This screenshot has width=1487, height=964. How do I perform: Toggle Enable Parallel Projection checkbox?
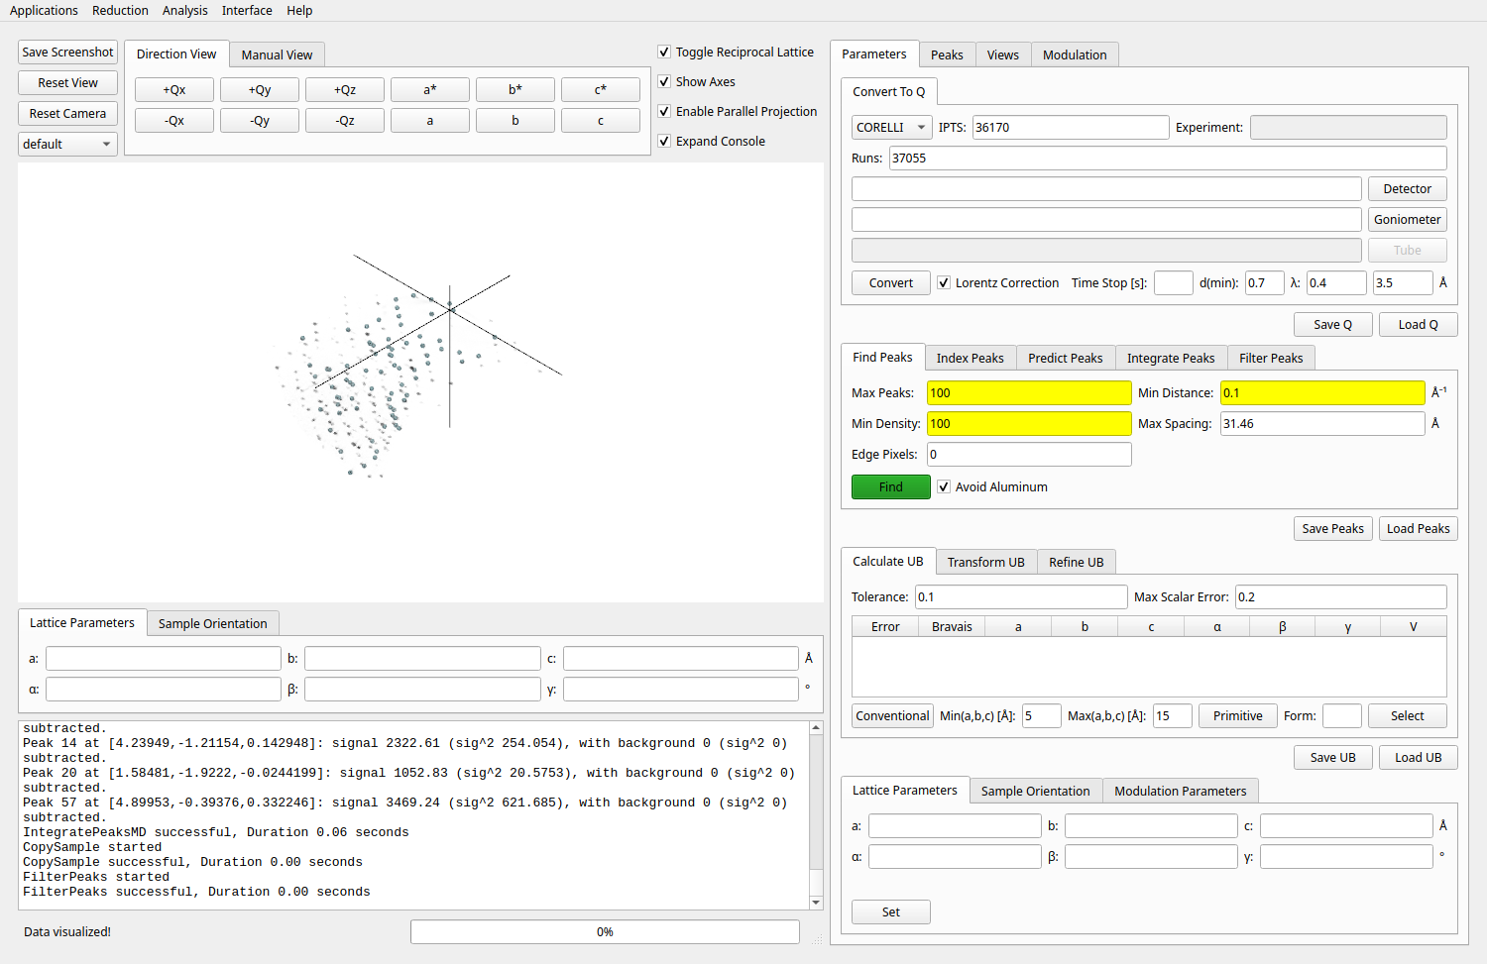(664, 111)
